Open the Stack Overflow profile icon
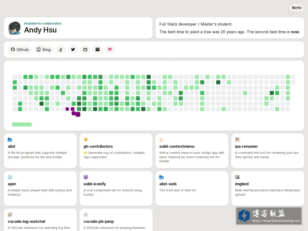 (61, 50)
